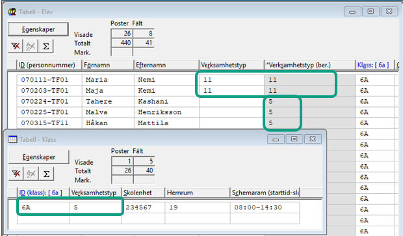Click the first name Maria

(x=97, y=80)
